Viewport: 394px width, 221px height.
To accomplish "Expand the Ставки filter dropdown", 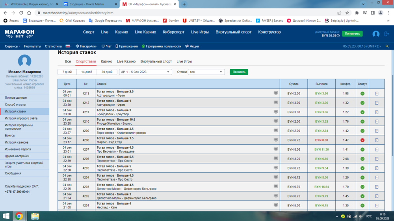I will pos(206,72).
